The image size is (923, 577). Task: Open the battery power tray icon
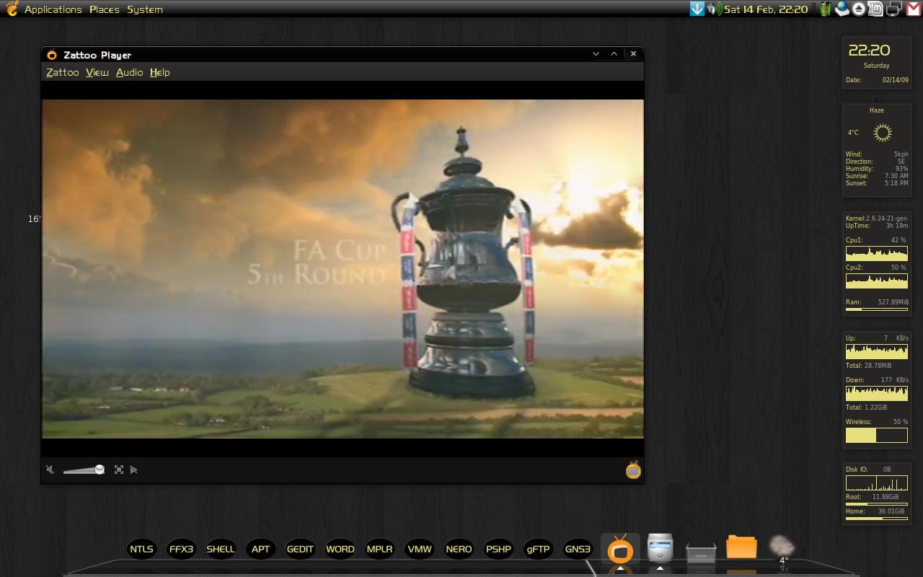pos(826,9)
